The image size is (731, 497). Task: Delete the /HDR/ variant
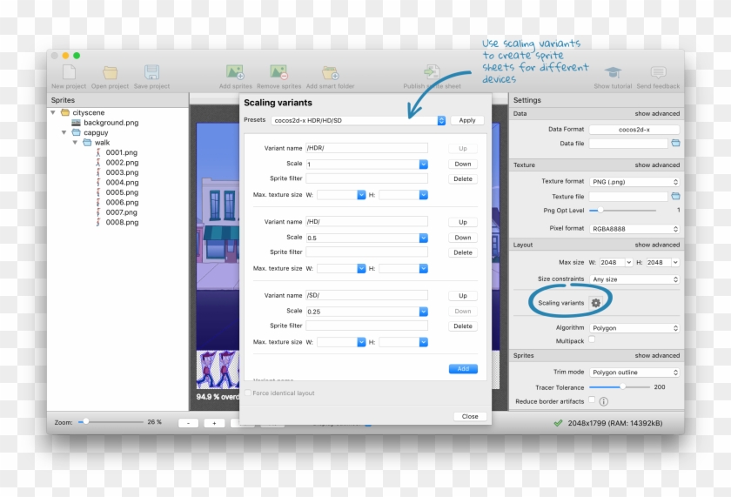tap(462, 179)
